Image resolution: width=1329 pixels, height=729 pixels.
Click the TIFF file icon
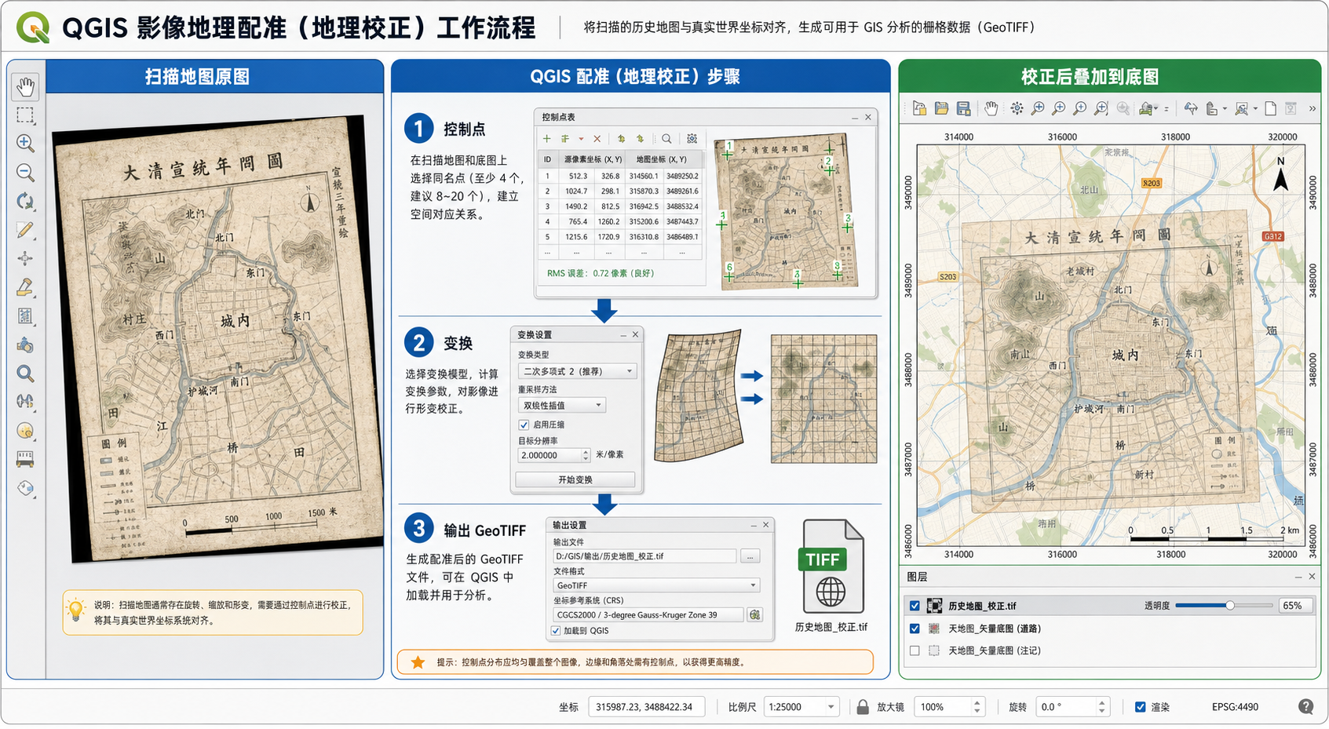[x=832, y=566]
